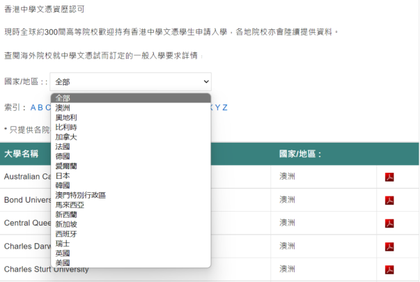Pick 日本 in the dropdown list
Image resolution: width=420 pixels, height=282 pixels.
coord(63,176)
